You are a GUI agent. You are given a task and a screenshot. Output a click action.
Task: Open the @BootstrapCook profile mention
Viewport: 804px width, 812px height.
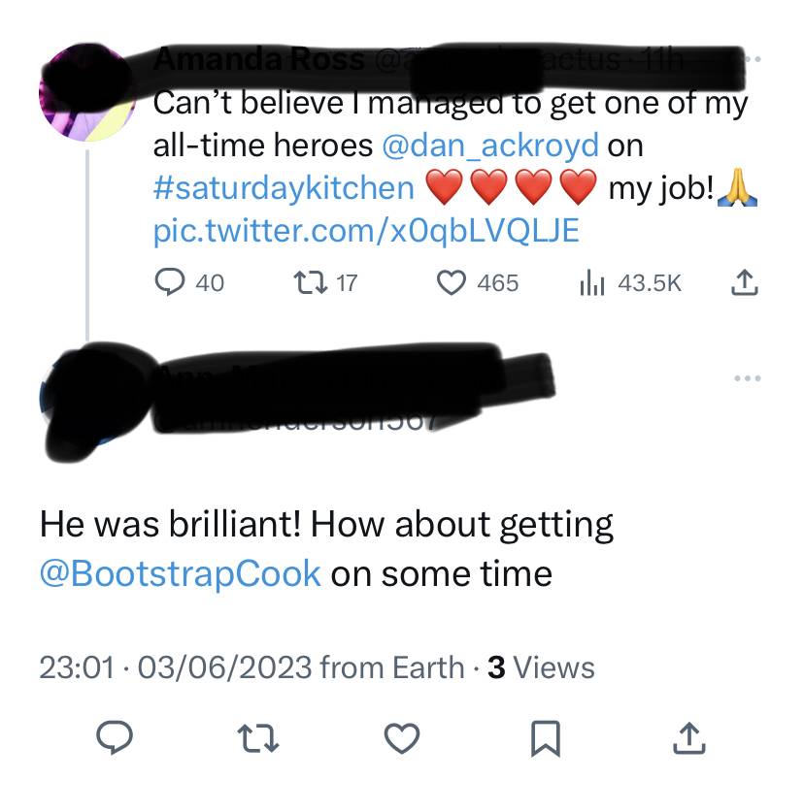click(x=181, y=573)
